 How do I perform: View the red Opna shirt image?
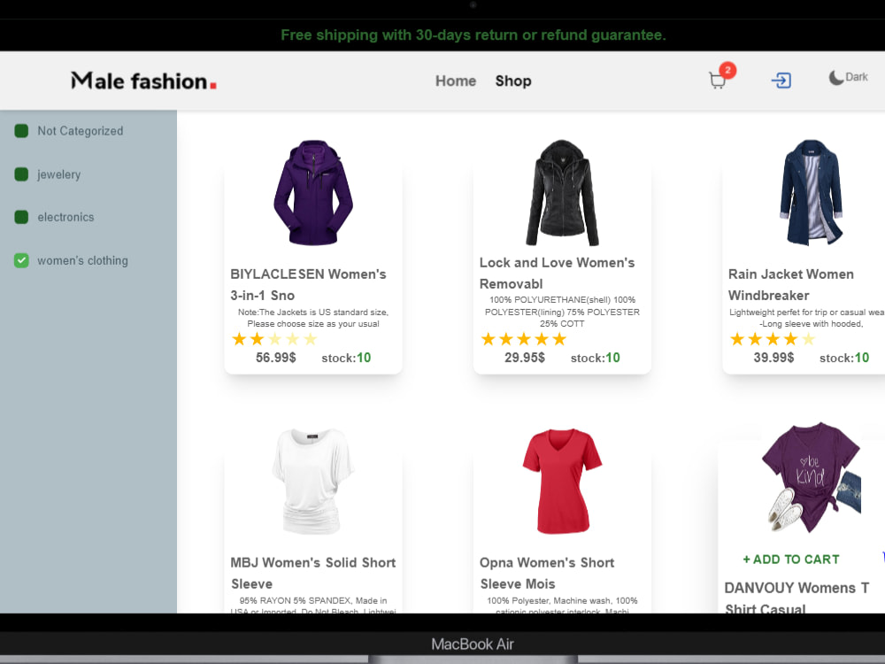562,481
